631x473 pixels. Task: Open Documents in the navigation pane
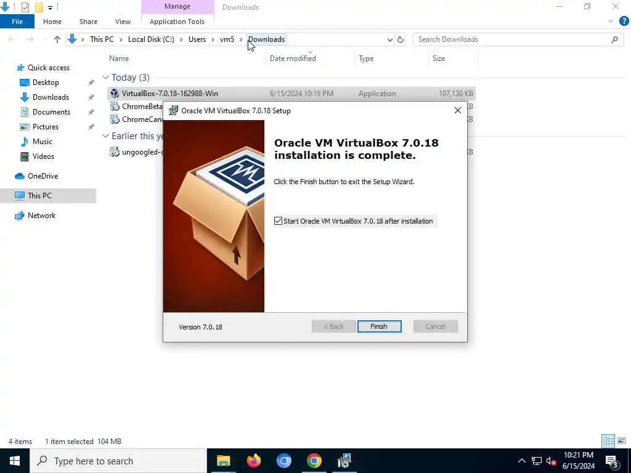coord(51,112)
